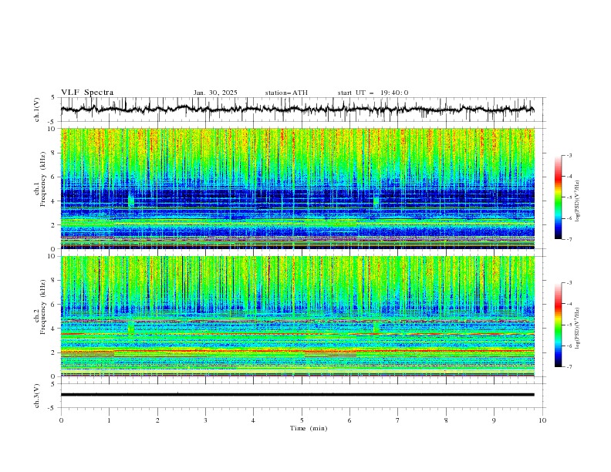This screenshot has height=472, width=611.
Task: Click the ch.1 spectrogram plot
Action: (x=298, y=188)
